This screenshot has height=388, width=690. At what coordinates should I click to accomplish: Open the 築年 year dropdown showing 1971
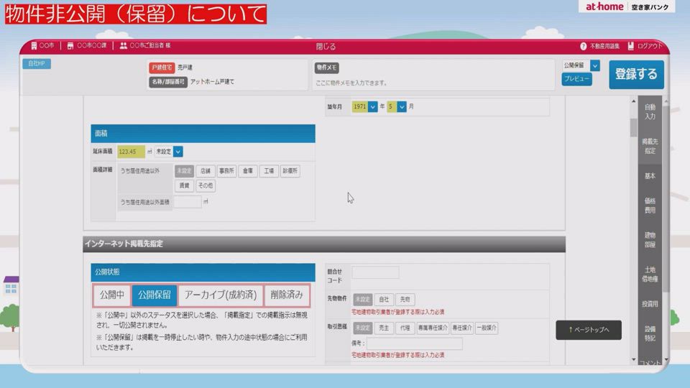click(373, 106)
